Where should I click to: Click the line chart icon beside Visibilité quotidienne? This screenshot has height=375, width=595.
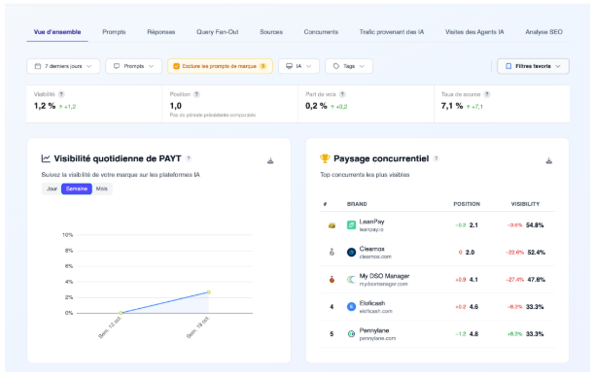point(46,158)
